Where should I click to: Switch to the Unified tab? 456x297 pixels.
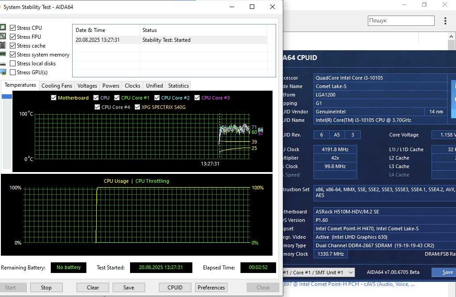155,86
